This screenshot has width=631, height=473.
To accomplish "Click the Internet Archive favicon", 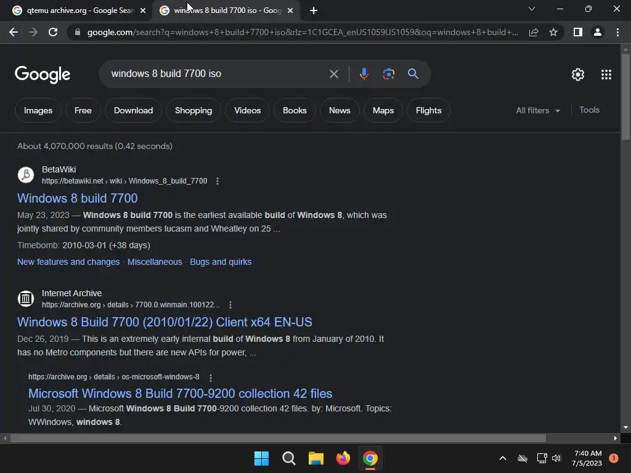I will coord(26,299).
